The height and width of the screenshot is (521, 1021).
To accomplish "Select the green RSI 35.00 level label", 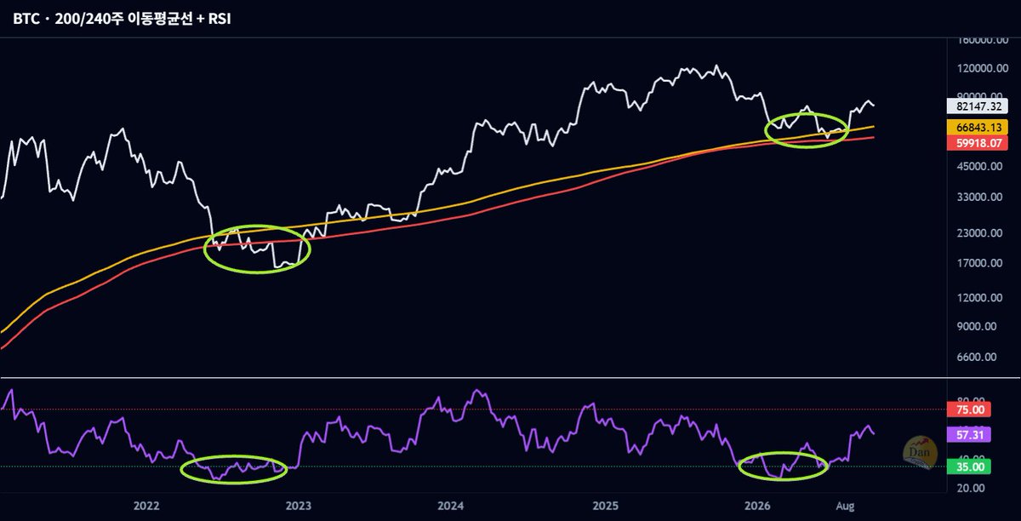I will [967, 467].
